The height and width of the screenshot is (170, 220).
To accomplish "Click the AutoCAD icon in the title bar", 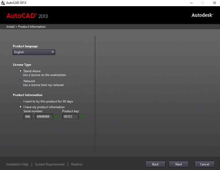I will click(x=3, y=3).
